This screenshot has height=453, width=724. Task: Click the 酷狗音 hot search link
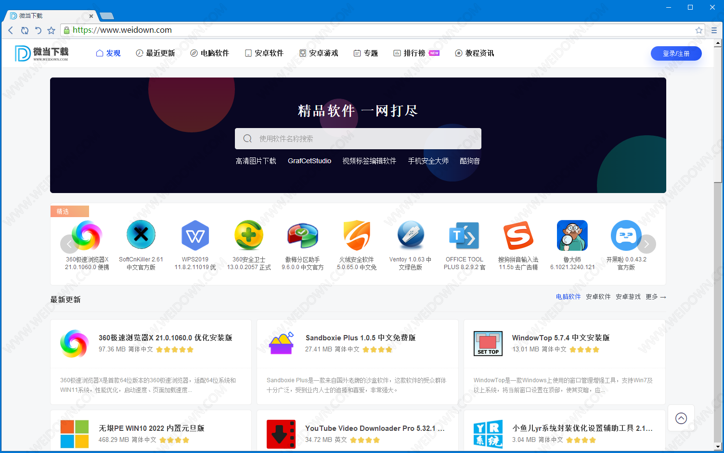470,161
